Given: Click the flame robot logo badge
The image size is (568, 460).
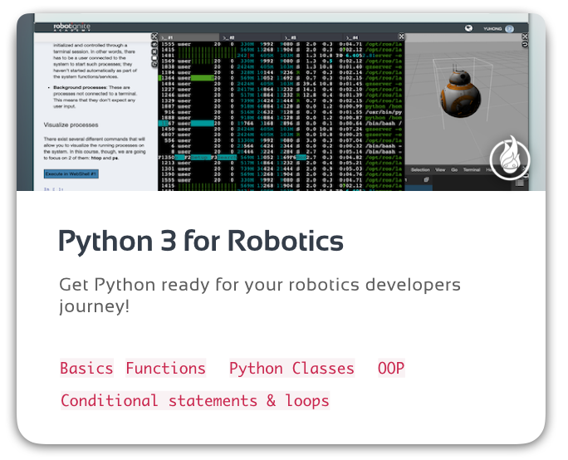Looking at the screenshot, I should 510,159.
